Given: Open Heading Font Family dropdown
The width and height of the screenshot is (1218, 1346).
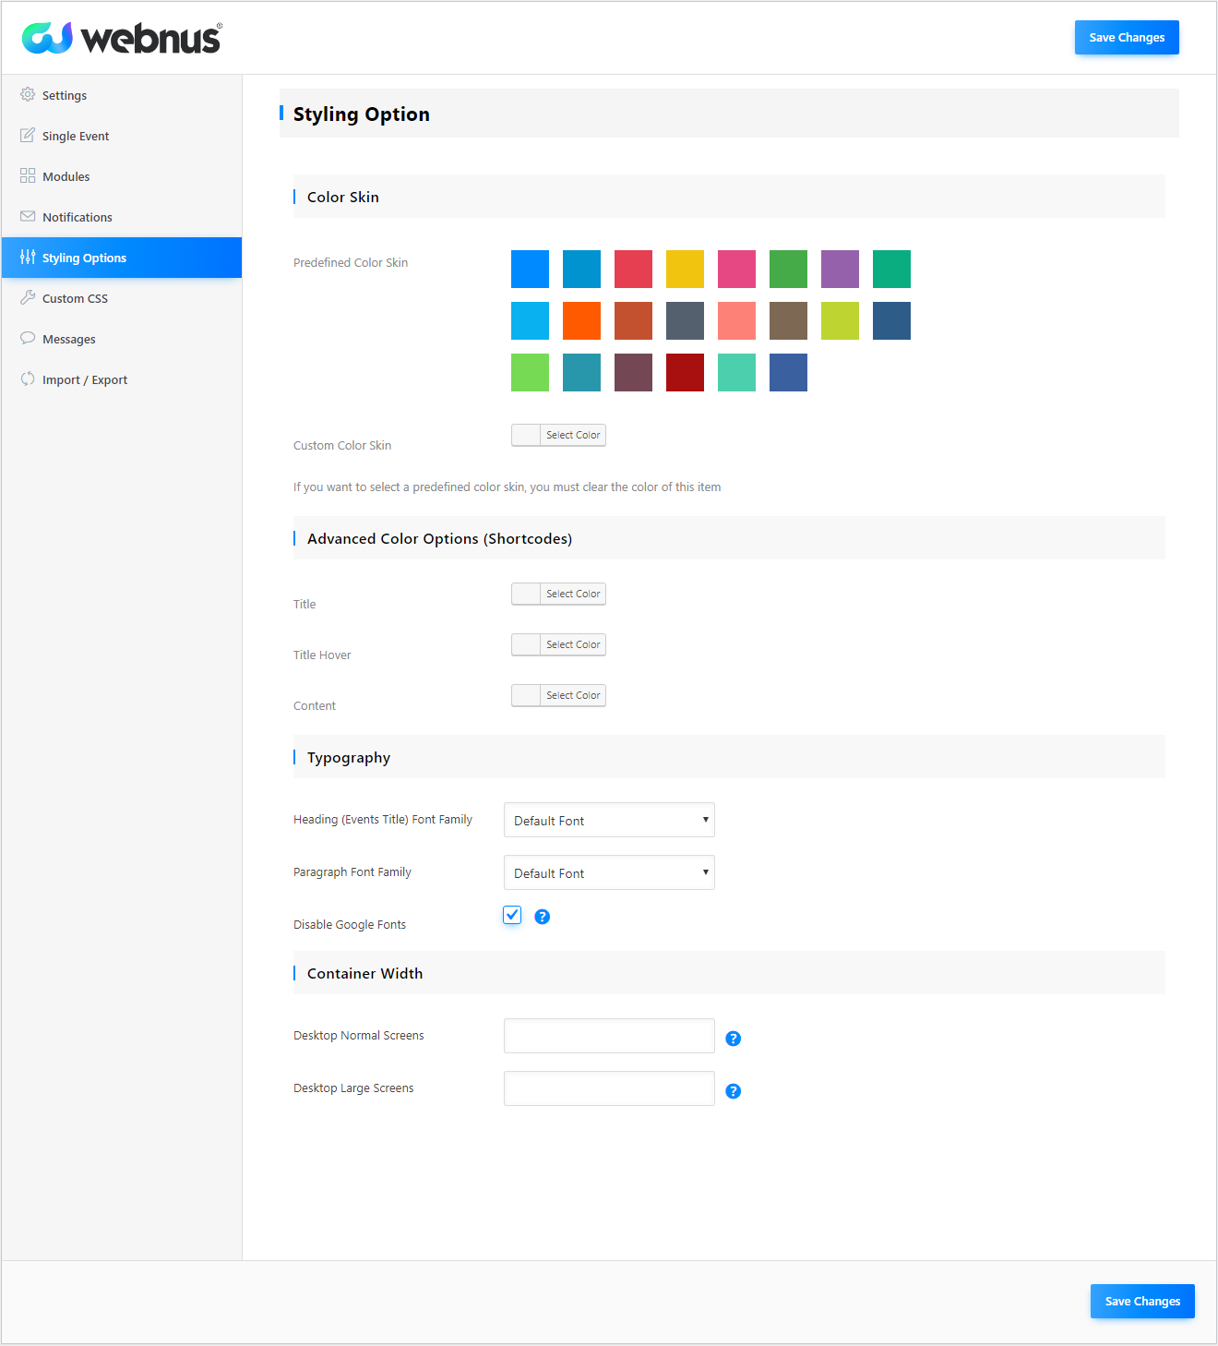Looking at the screenshot, I should [609, 820].
